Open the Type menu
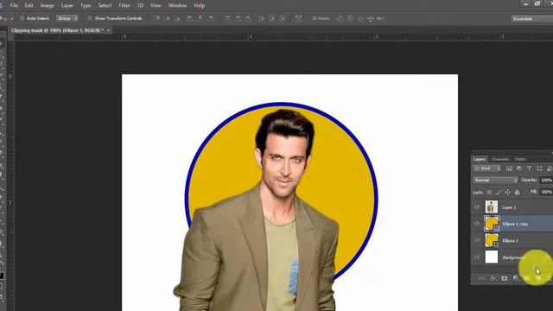 tap(86, 6)
